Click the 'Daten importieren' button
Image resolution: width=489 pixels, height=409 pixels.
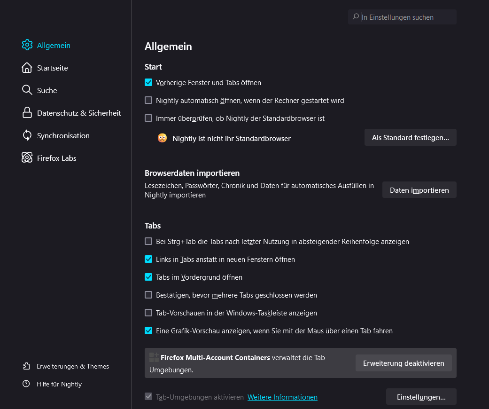coord(419,190)
